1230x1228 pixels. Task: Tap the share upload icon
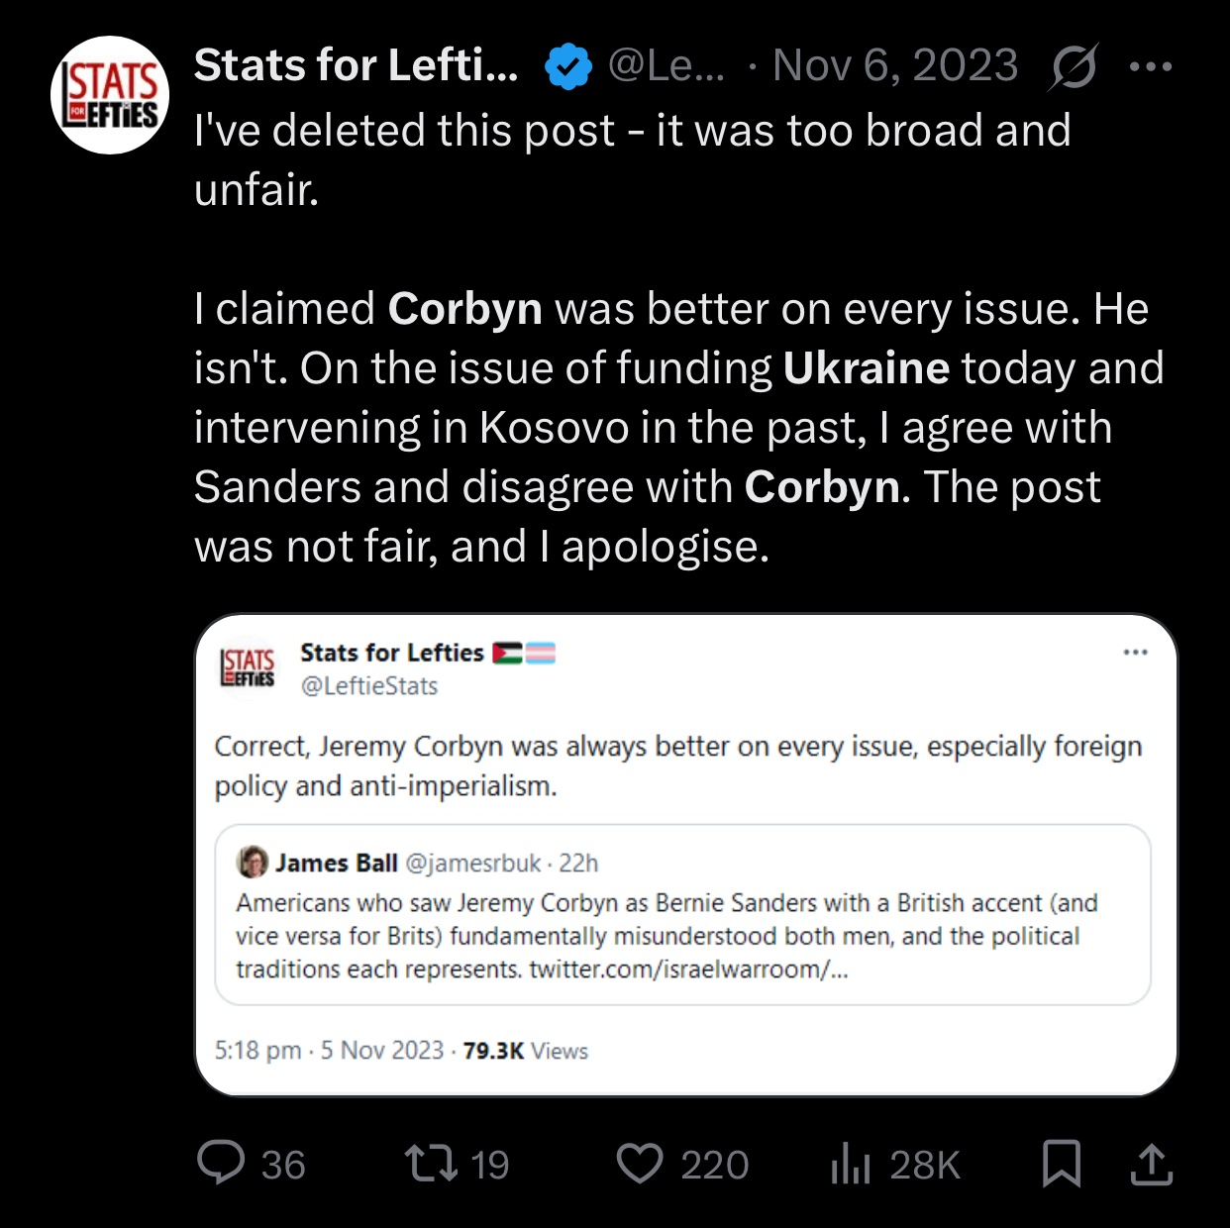point(1151,1164)
